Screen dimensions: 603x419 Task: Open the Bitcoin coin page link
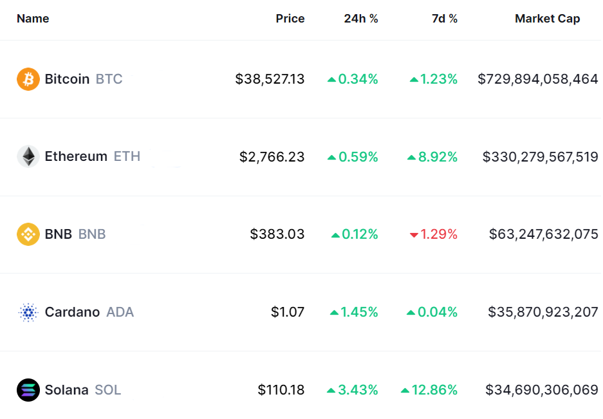click(67, 79)
